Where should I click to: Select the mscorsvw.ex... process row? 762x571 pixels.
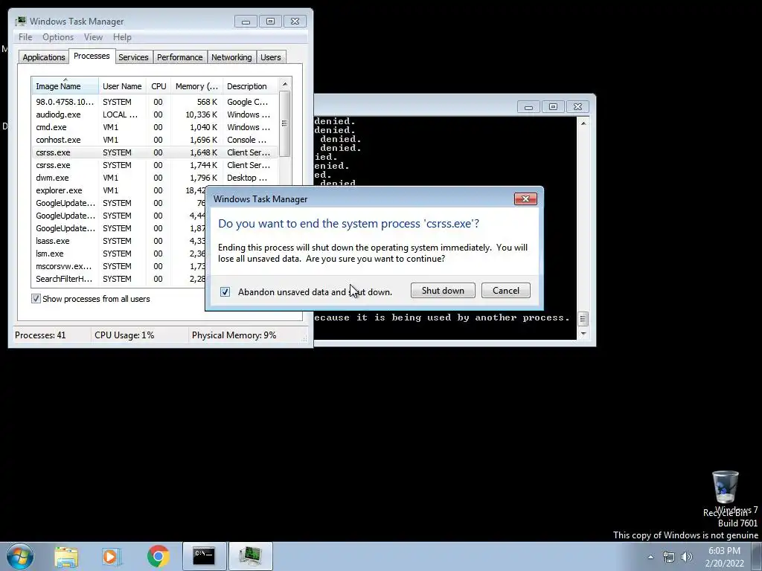(x=118, y=266)
